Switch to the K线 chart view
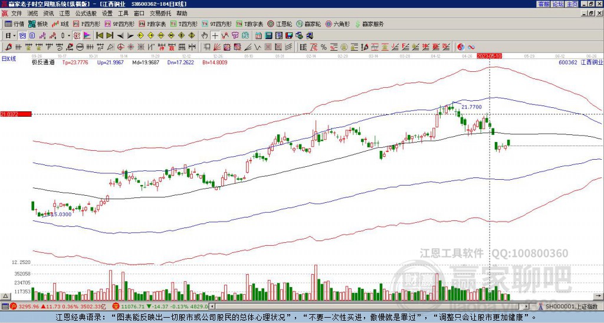This screenshot has height=323, width=604. click(60, 24)
